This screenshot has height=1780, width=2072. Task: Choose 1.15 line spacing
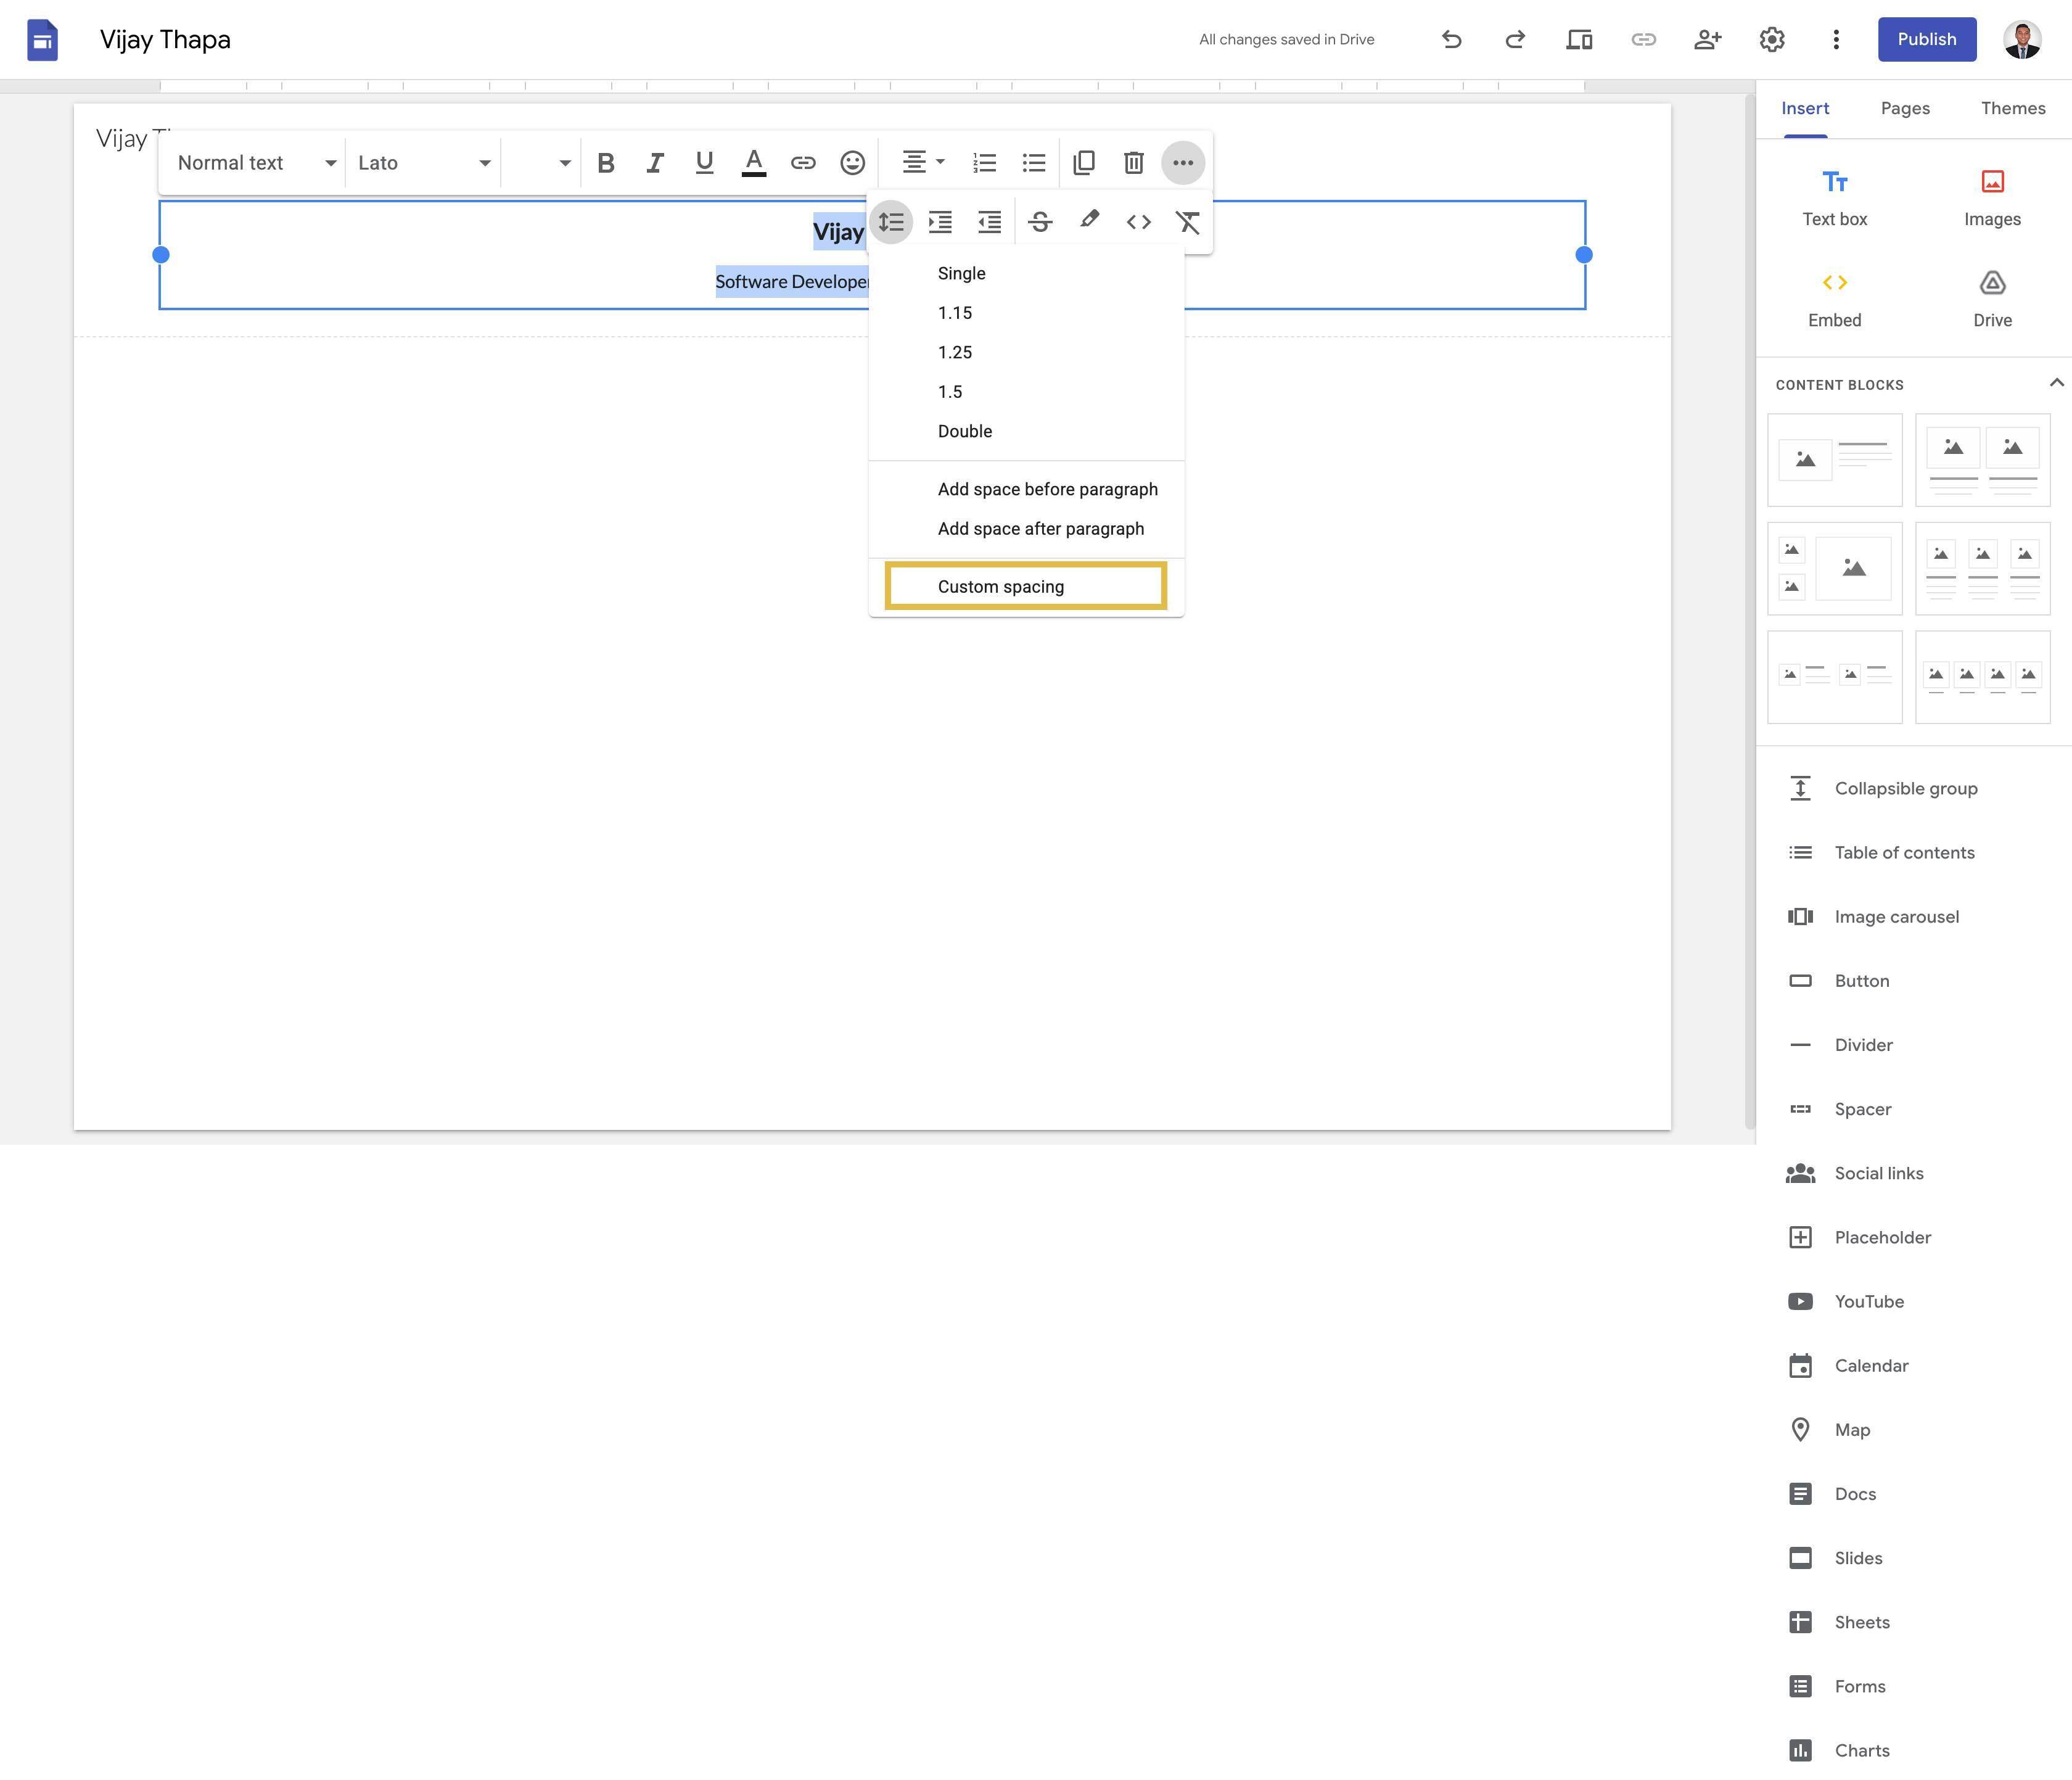pyautogui.click(x=1026, y=313)
